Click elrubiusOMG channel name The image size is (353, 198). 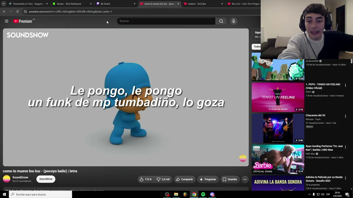tap(312, 61)
